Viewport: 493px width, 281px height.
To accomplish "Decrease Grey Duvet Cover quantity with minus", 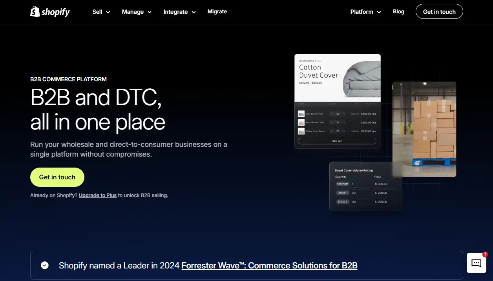I will click(331, 114).
